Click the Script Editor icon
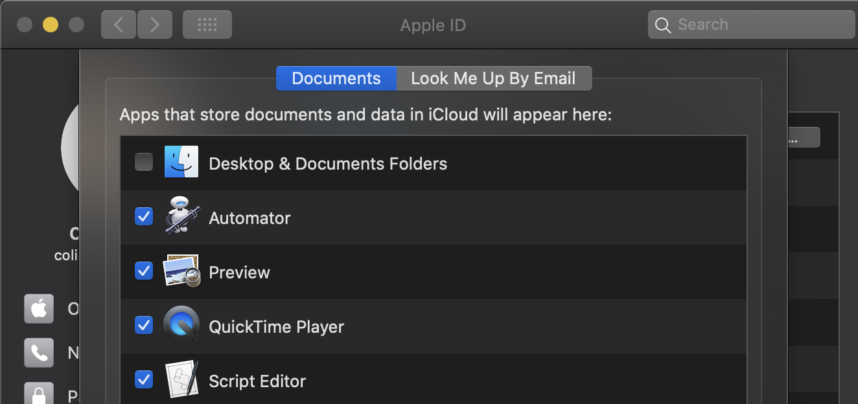The height and width of the screenshot is (404, 858). [x=181, y=379]
